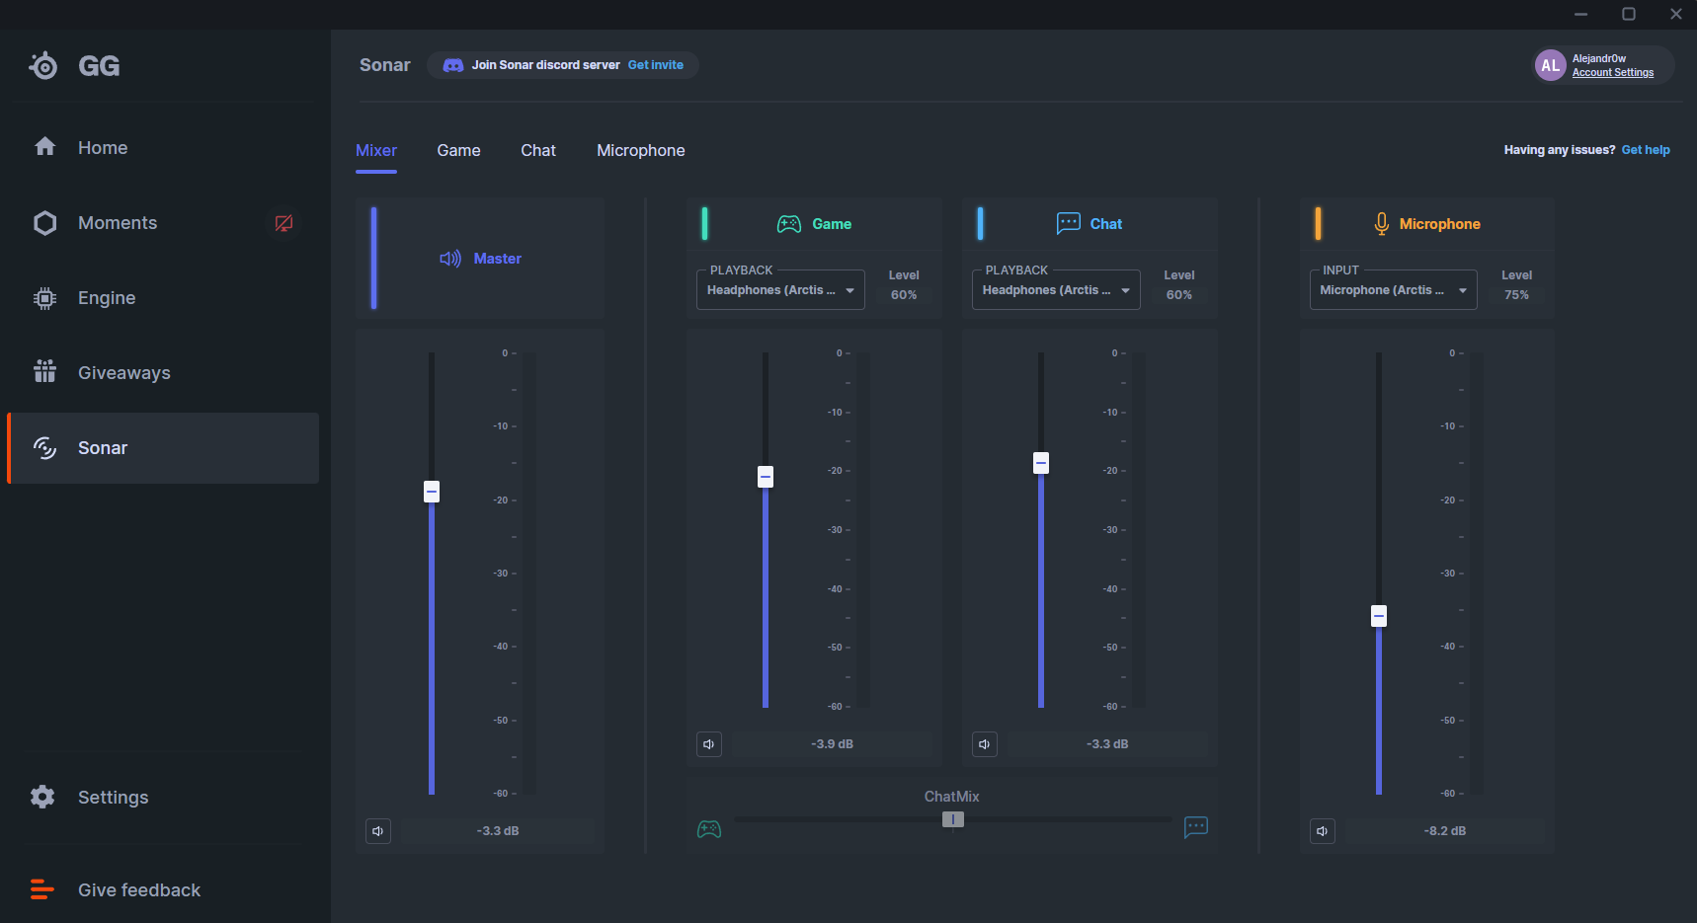Screen dimensions: 1697x923
Task: Minimize the application window
Action: coord(1581,14)
